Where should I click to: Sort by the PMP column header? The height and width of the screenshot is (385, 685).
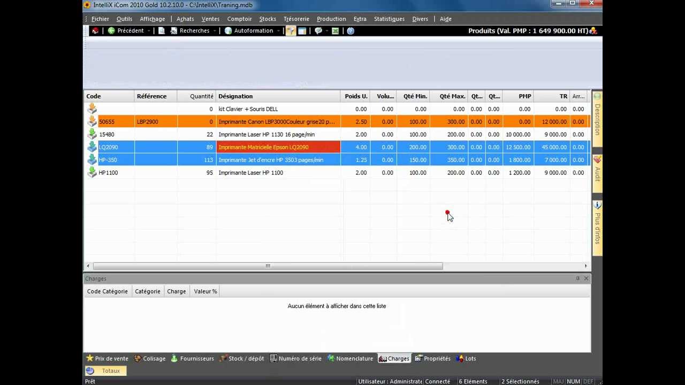(518, 96)
